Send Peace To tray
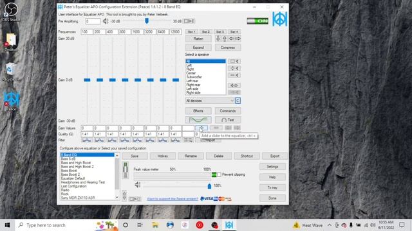This screenshot has width=412, height=231. (x=272, y=187)
